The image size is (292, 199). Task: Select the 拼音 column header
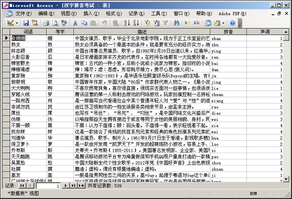[x=229, y=32]
